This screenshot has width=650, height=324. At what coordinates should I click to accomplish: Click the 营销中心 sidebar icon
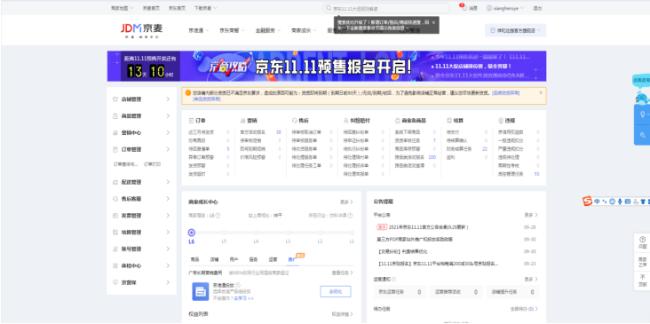[x=115, y=132]
